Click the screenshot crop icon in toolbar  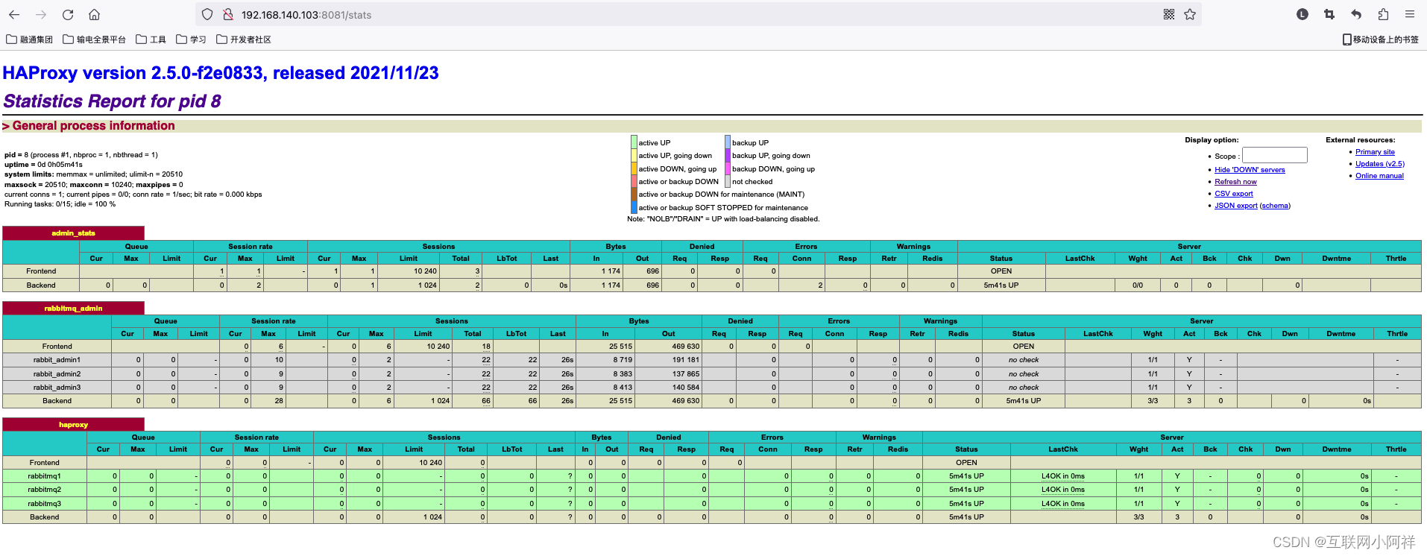point(1329,14)
